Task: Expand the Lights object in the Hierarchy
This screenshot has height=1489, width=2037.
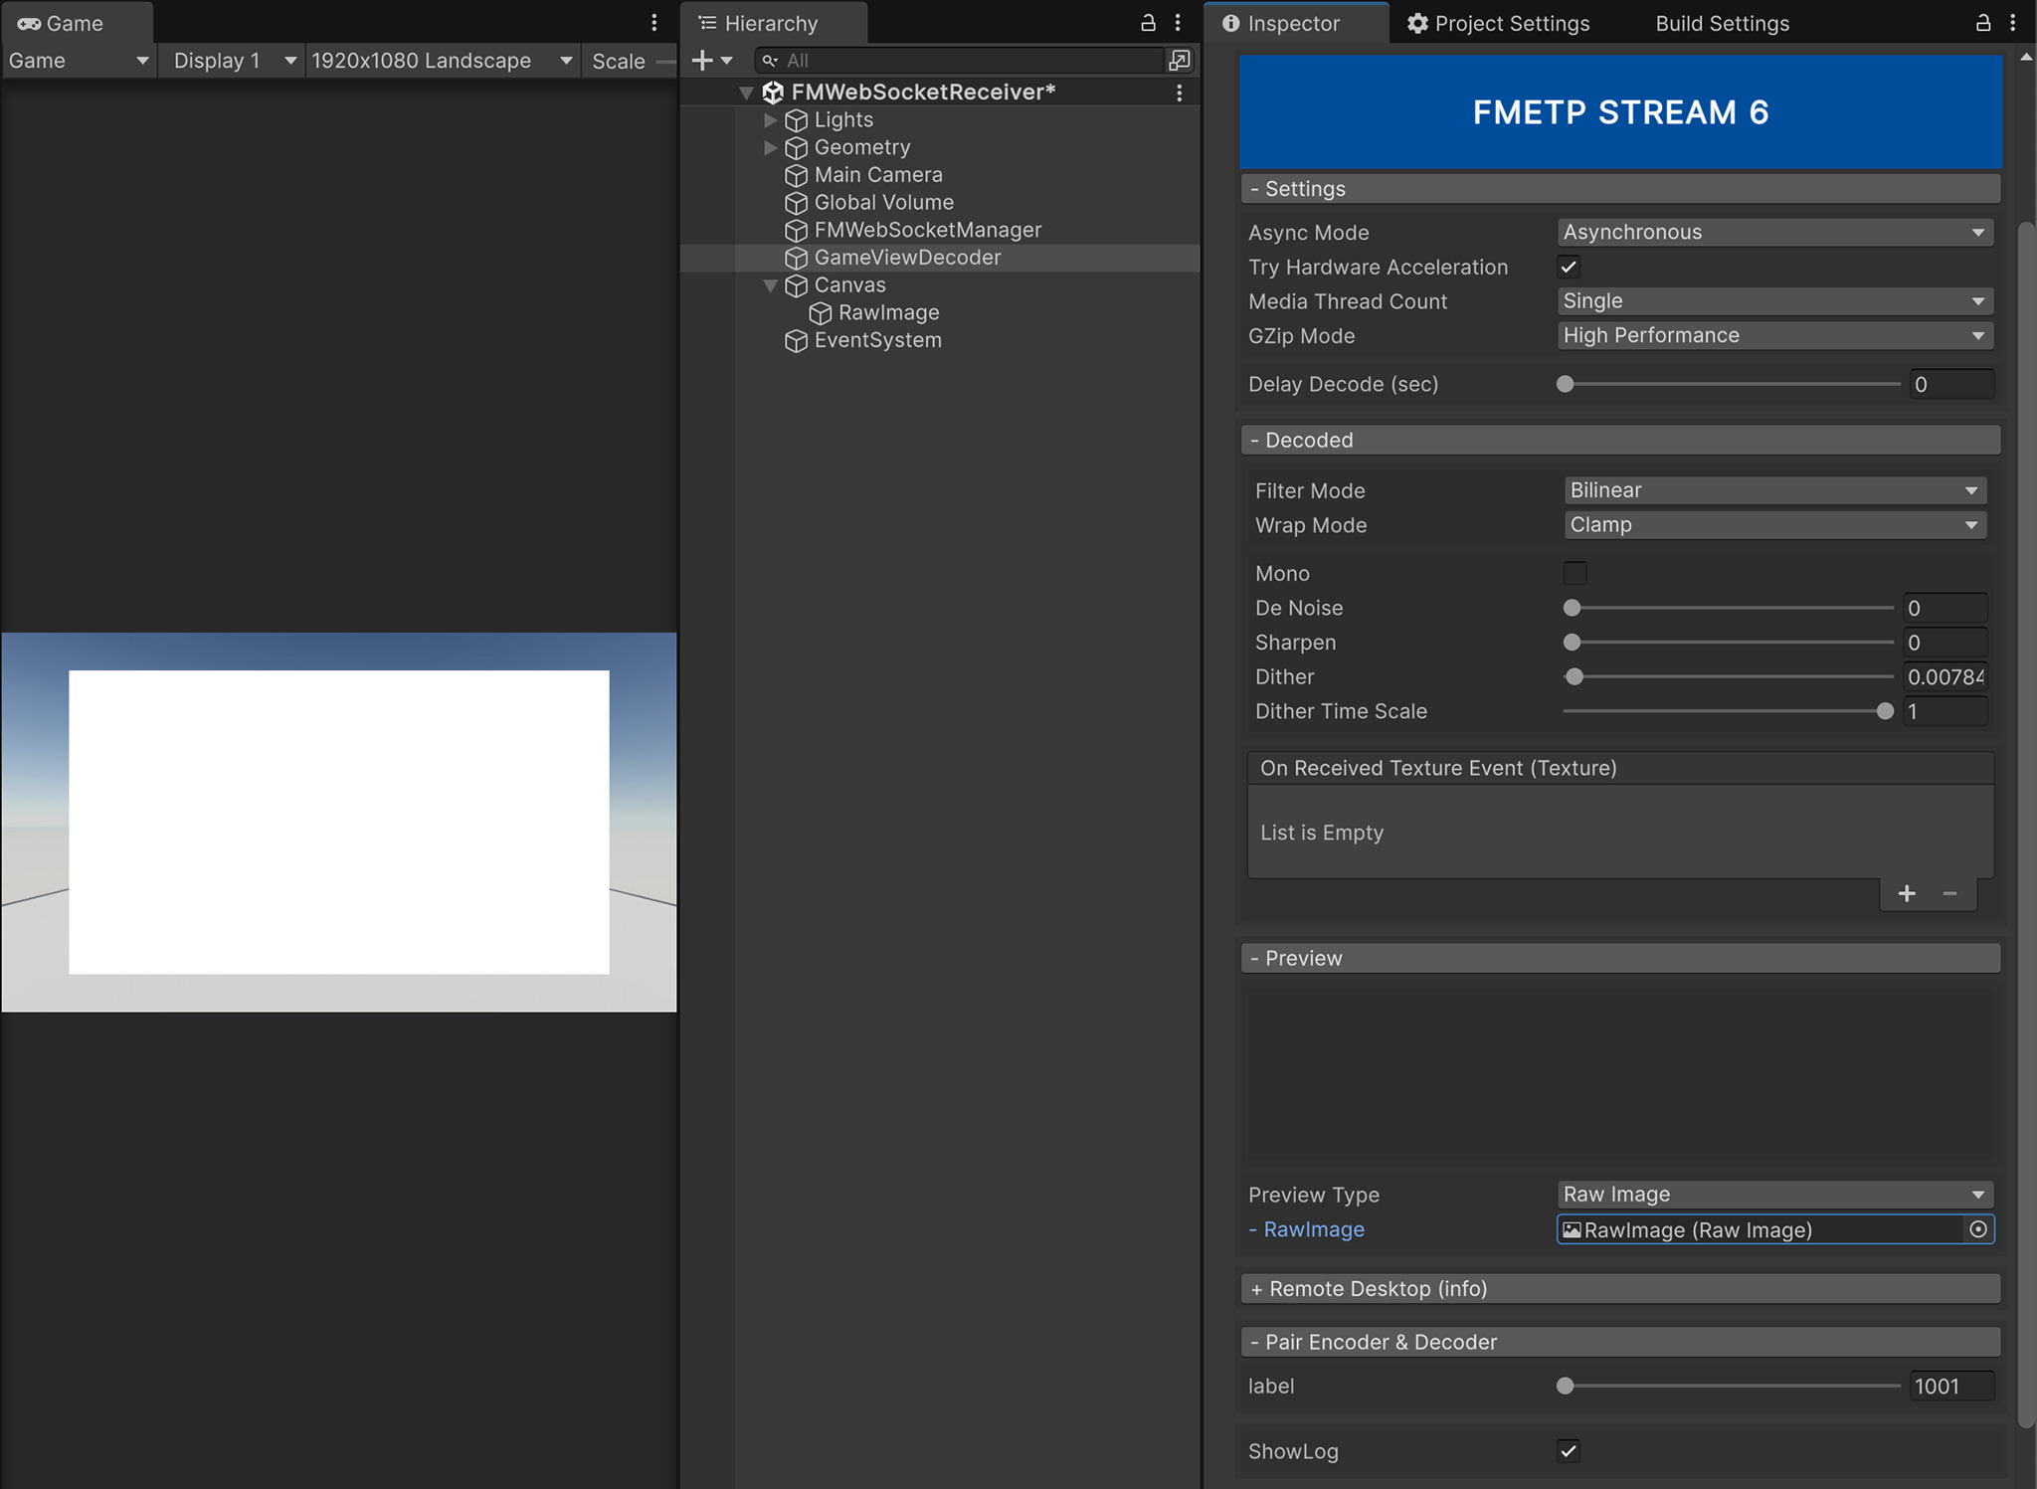Action: click(x=771, y=120)
